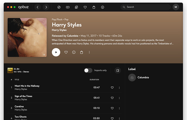Open the Discover compass icon
This screenshot has width=187, height=120.
[x=59, y=7]
